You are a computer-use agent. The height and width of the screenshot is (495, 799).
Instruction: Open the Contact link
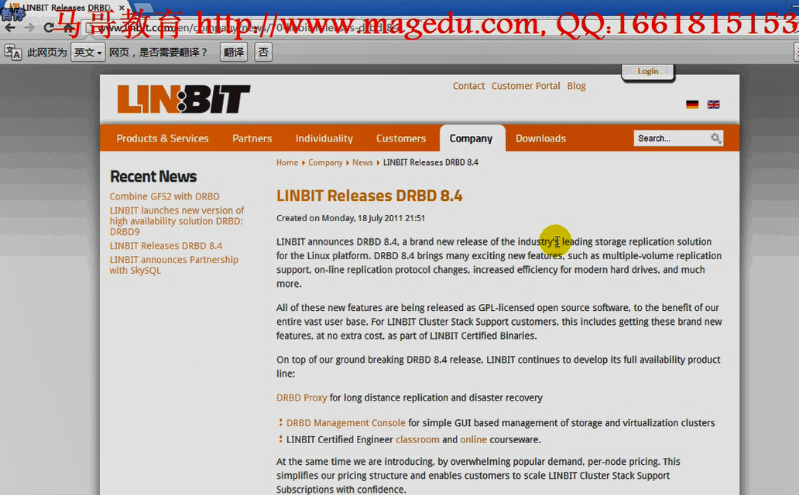(469, 86)
